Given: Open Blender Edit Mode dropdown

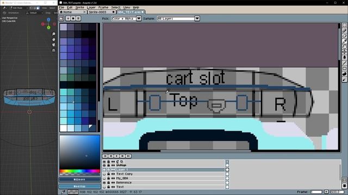Looking at the screenshot, I should click(19, 8).
